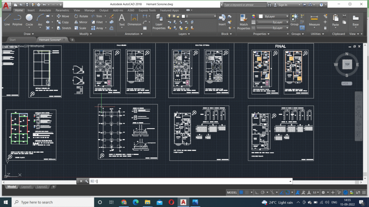Viewport: 369px width, 207px height.
Task: Click the layer 0 color swatch
Action: coord(183,16)
